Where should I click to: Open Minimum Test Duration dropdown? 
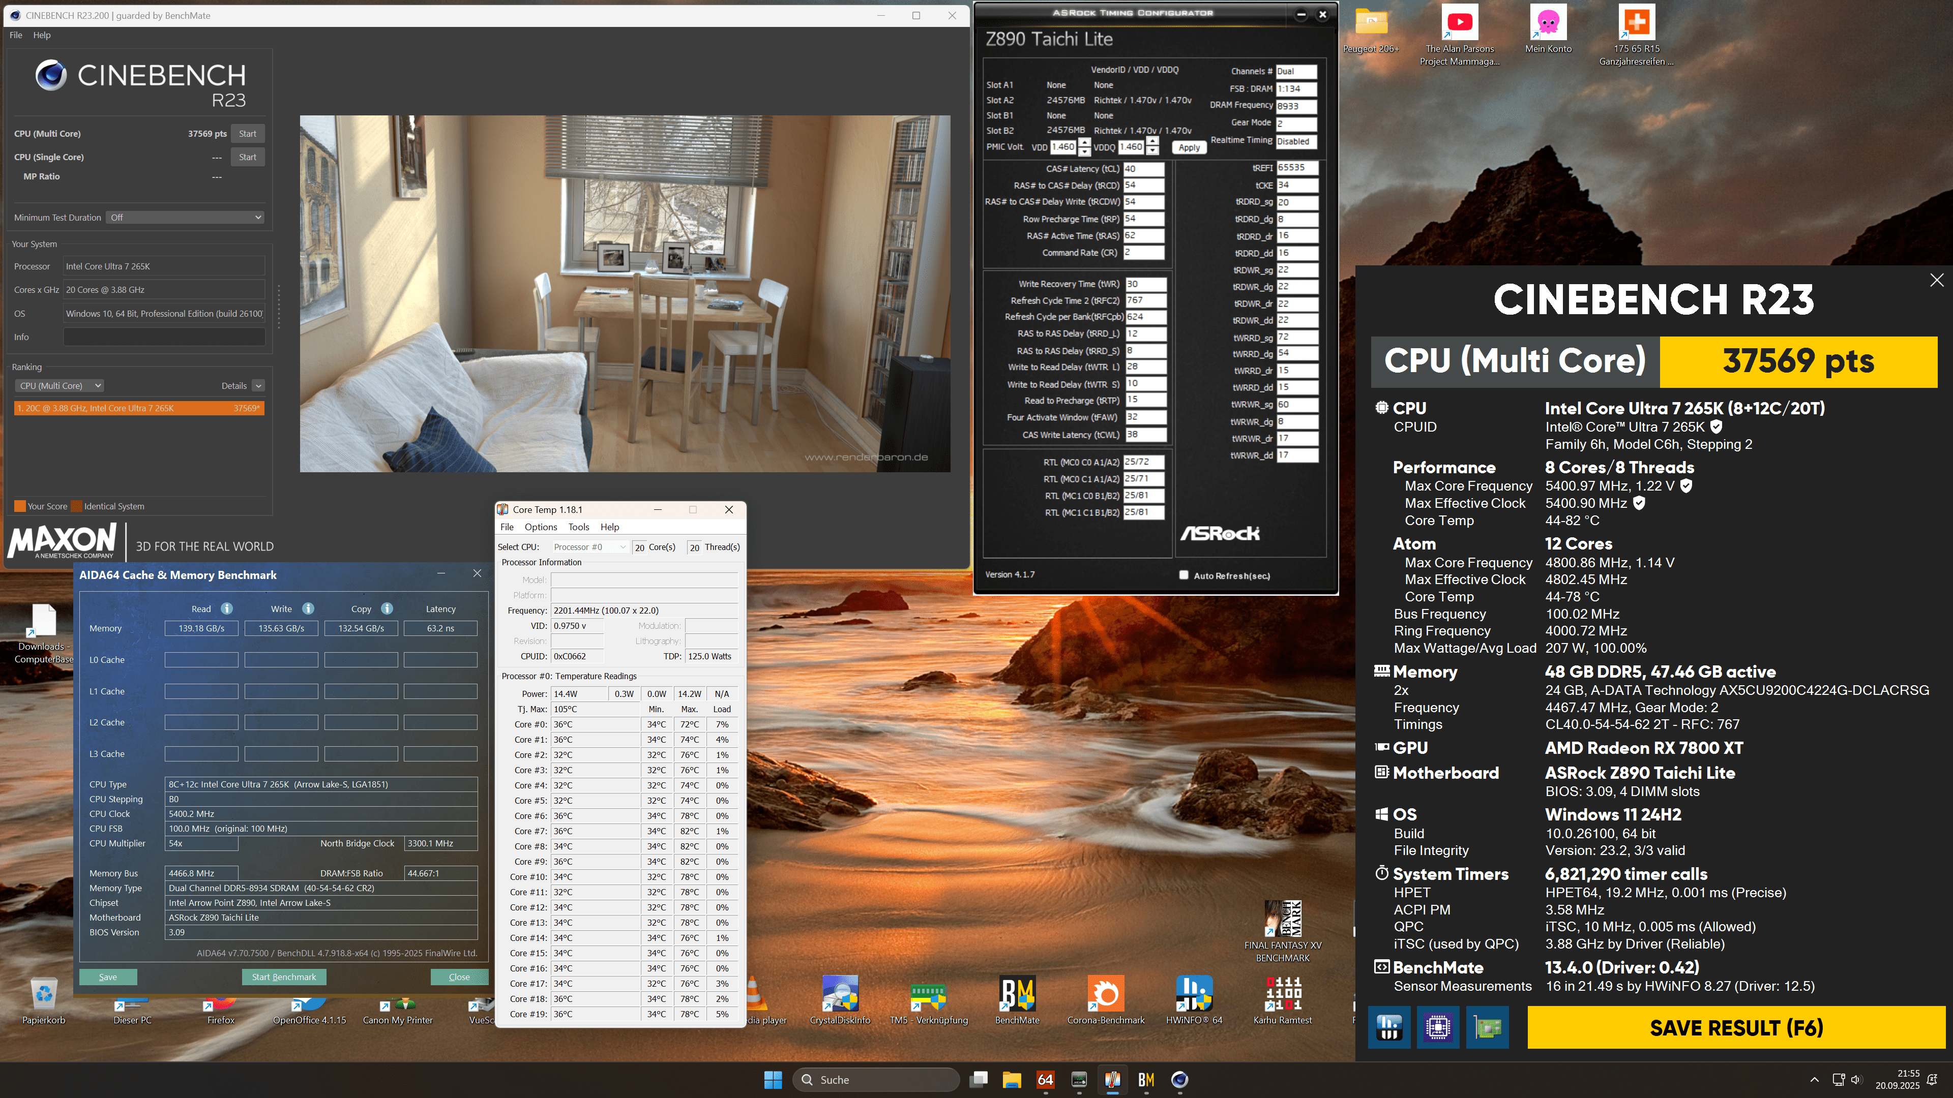pos(186,218)
